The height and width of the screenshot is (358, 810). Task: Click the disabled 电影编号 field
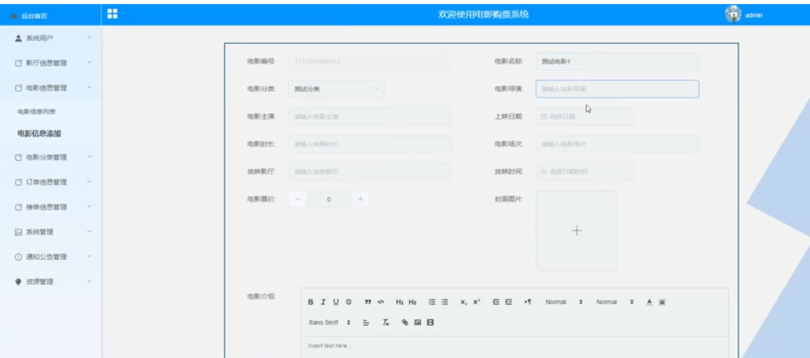click(370, 61)
